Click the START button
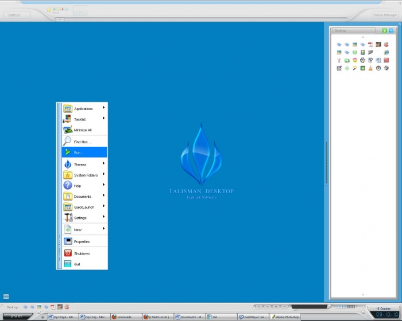The width and height of the screenshot is (402, 321). click(17, 316)
